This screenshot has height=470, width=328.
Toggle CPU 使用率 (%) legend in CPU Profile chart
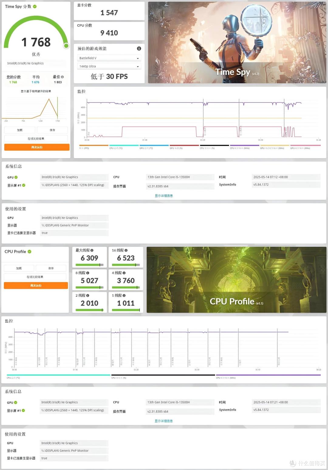point(163,377)
